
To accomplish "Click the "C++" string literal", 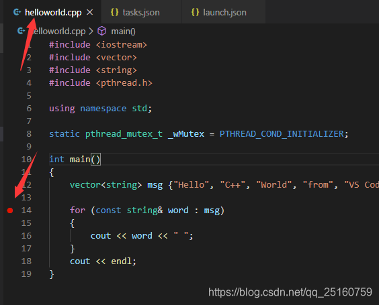I will (x=233, y=185).
